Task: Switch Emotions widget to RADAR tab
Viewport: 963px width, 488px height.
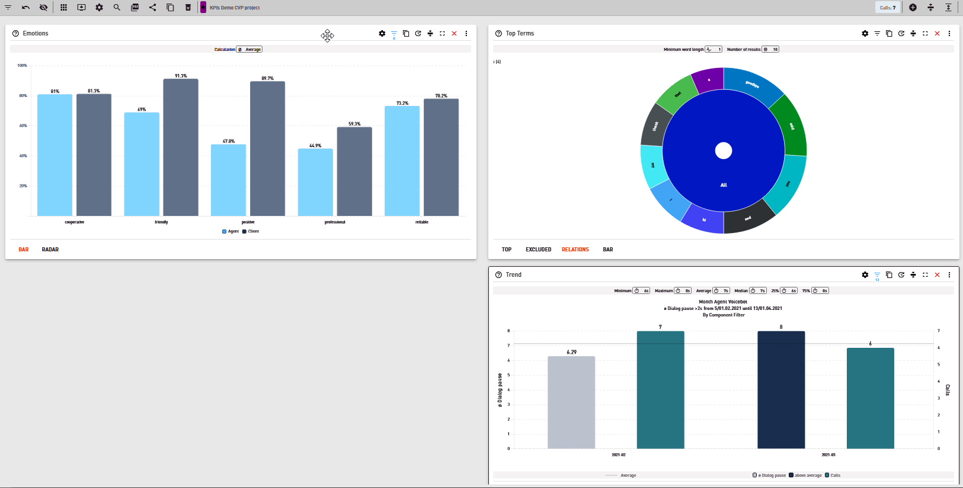Action: (50, 250)
